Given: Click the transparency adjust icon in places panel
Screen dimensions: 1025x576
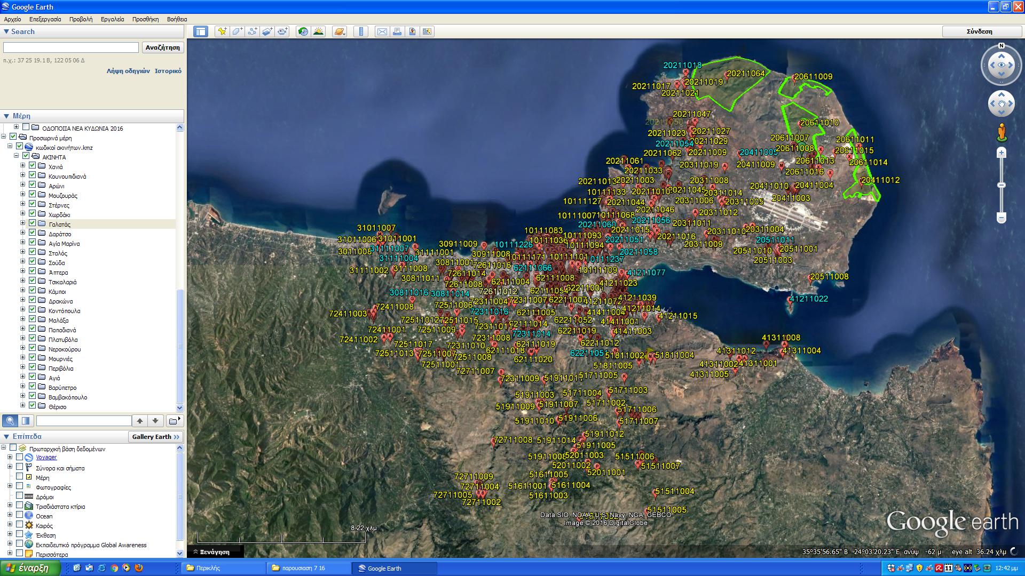Looking at the screenshot, I should (x=26, y=421).
